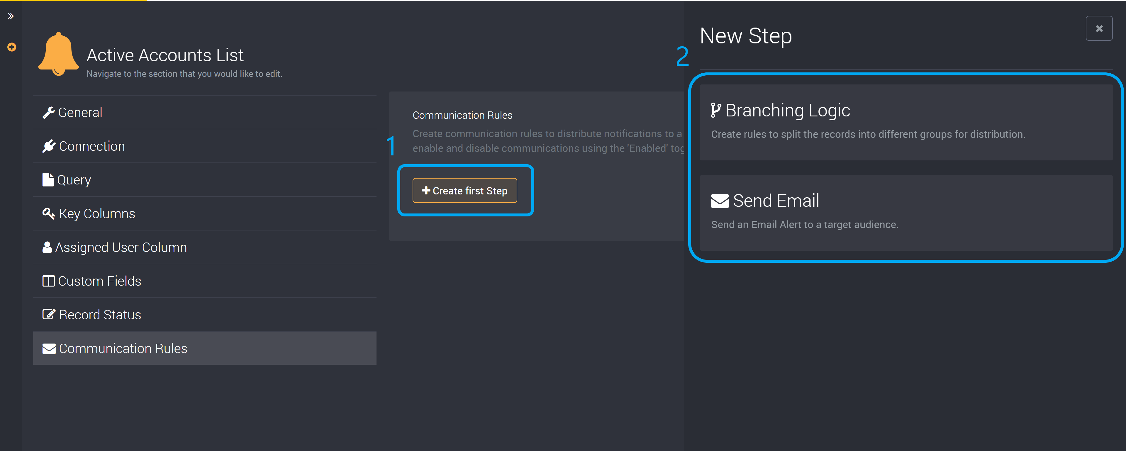Viewport: 1126px width, 451px height.
Task: Open the Connection section
Action: pos(205,146)
